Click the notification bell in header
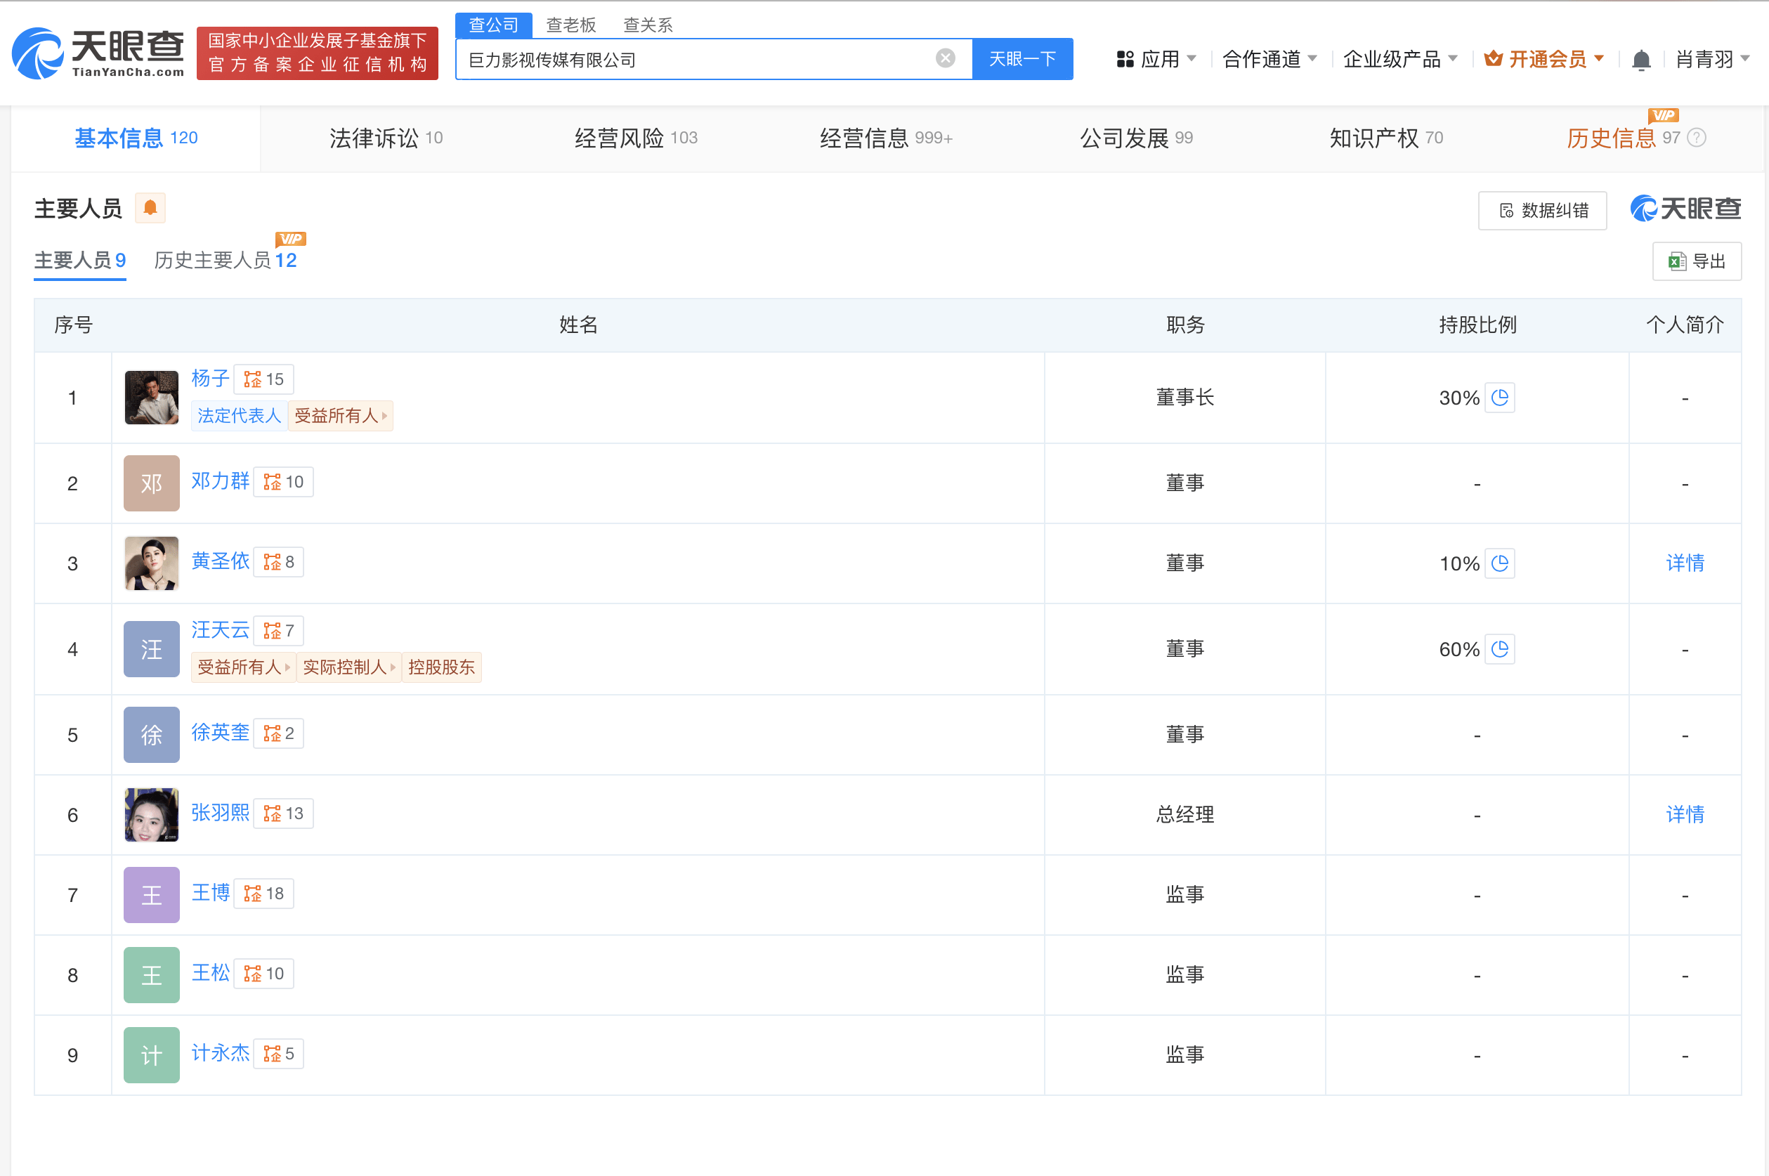 [1640, 59]
